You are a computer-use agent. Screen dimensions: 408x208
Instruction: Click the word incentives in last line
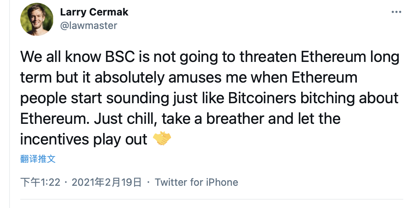coord(55,139)
